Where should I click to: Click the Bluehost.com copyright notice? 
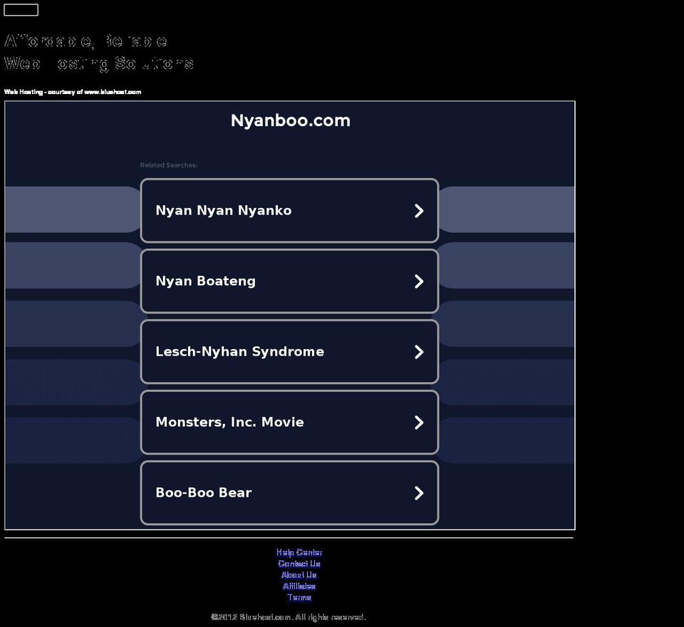pyautogui.click(x=289, y=617)
